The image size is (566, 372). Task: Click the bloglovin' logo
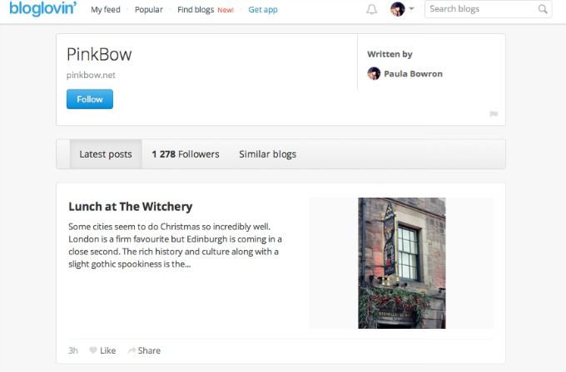(43, 8)
